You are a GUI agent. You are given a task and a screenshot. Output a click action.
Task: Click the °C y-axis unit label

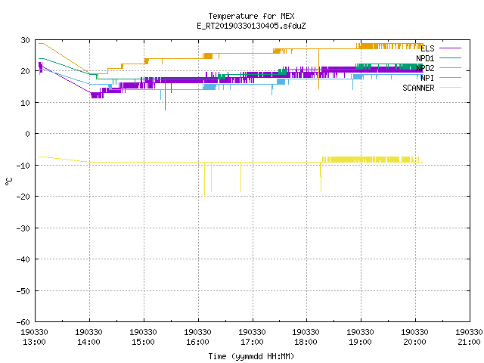[8, 181]
